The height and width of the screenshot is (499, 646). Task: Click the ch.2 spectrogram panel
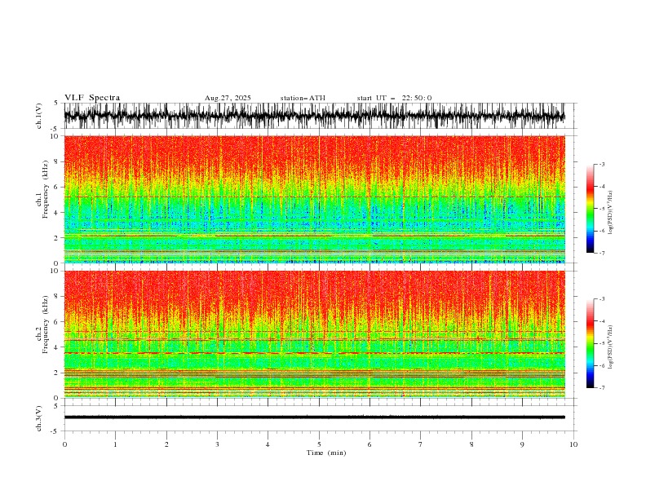click(x=314, y=334)
